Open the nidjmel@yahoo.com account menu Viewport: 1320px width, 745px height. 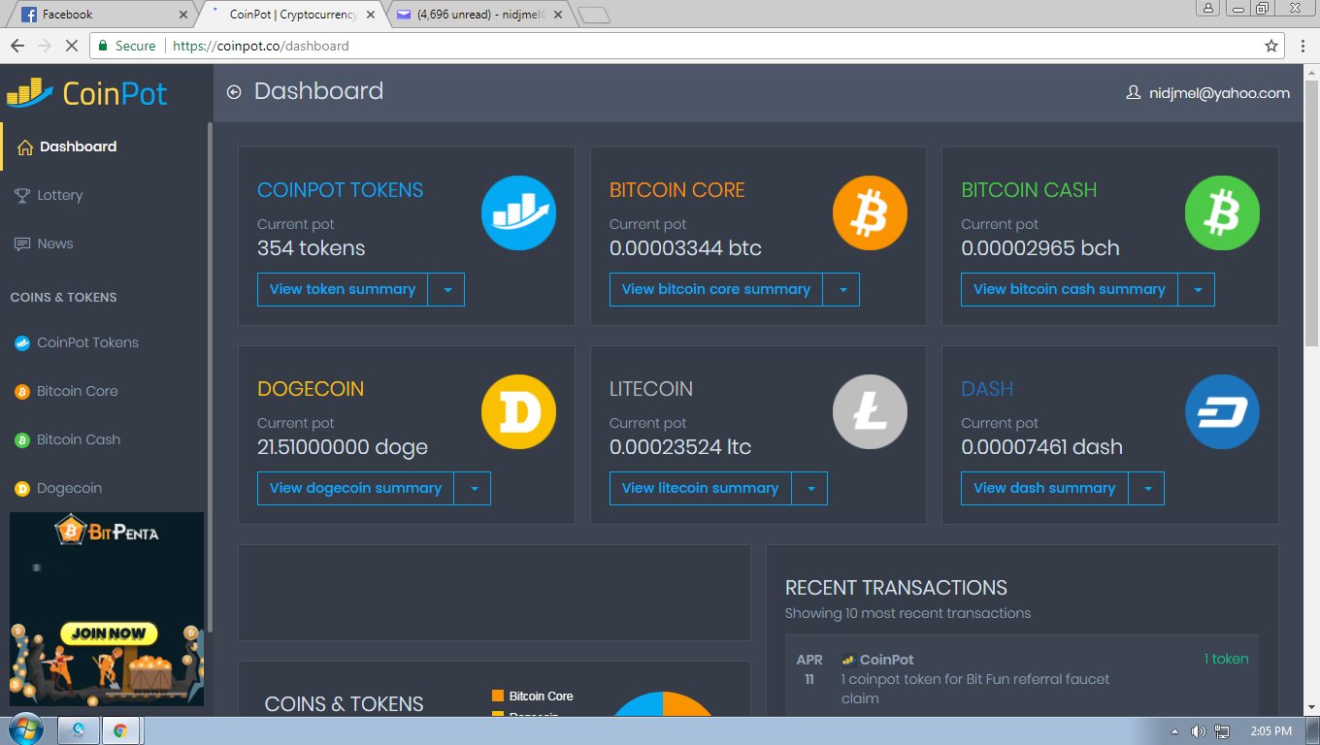(1207, 93)
